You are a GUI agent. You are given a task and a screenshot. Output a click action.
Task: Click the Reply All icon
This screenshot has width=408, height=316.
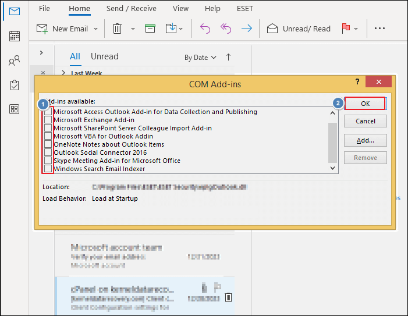tap(226, 29)
